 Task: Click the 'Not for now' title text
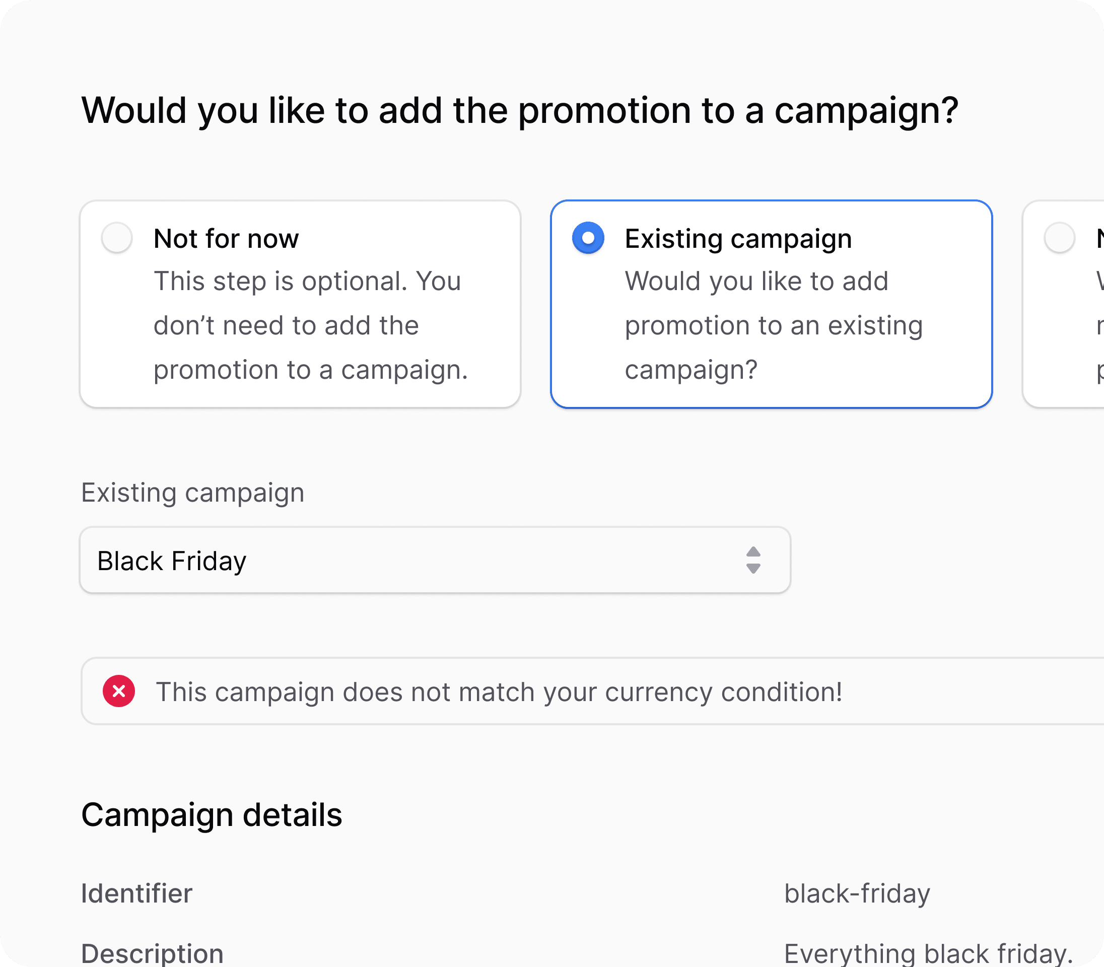[226, 239]
